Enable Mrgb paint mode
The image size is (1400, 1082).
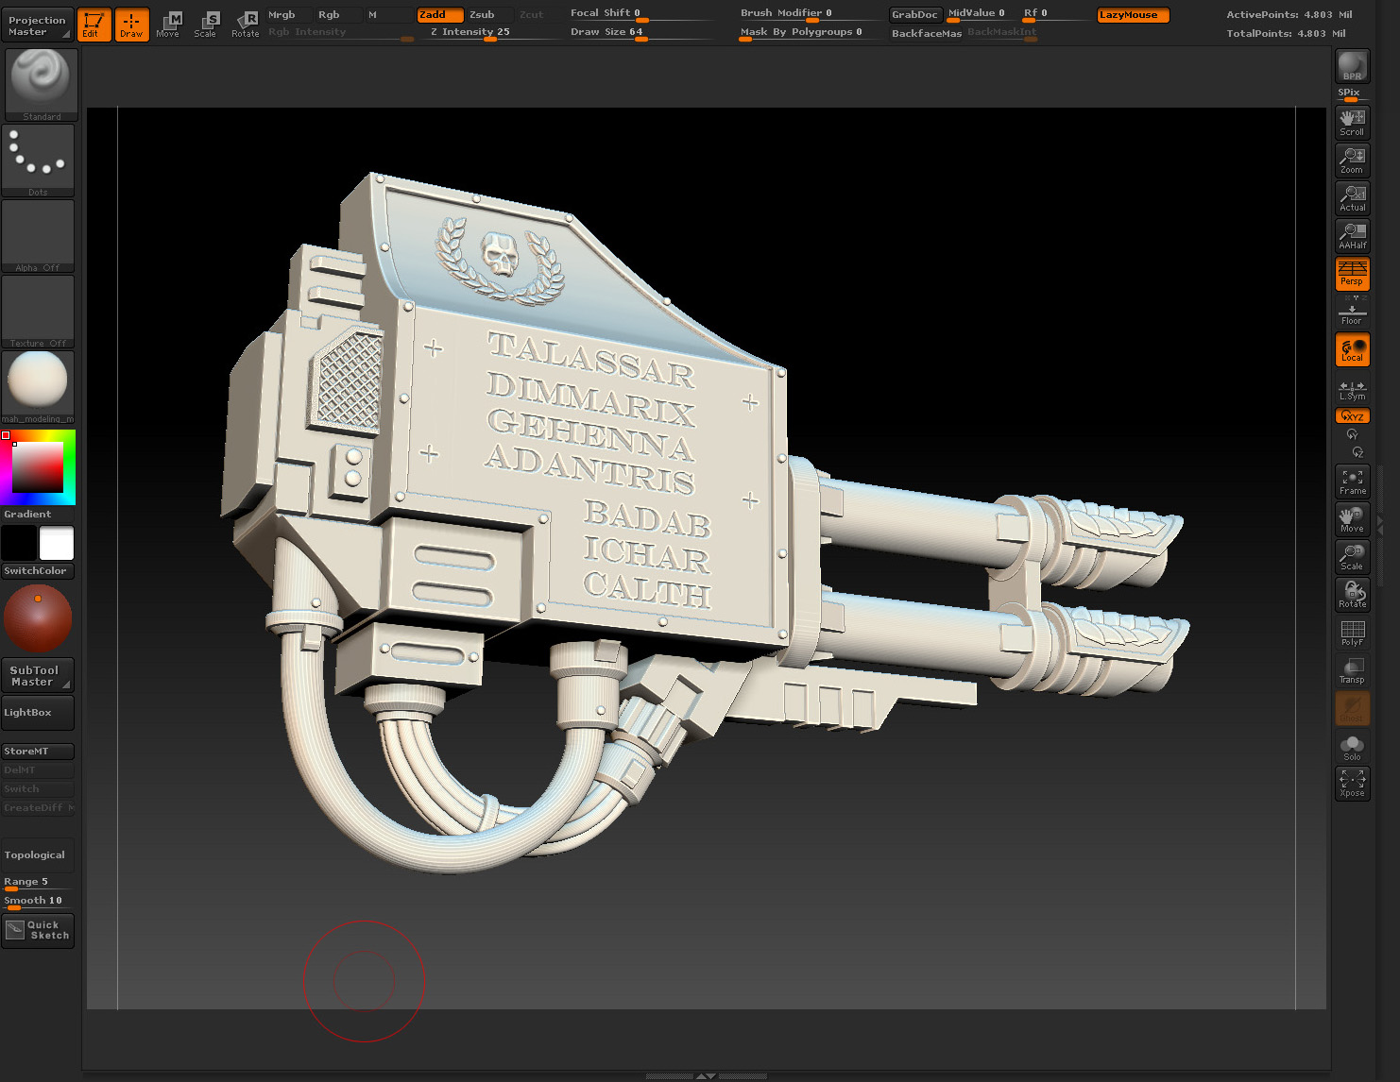click(x=288, y=15)
